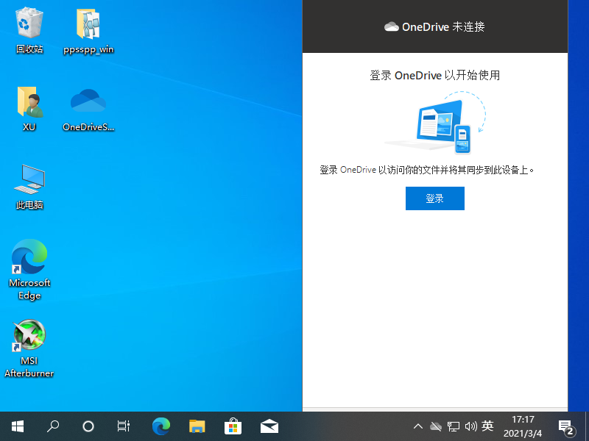589x441 pixels.
Task: Open volume slider via speaker icon
Action: [471, 426]
